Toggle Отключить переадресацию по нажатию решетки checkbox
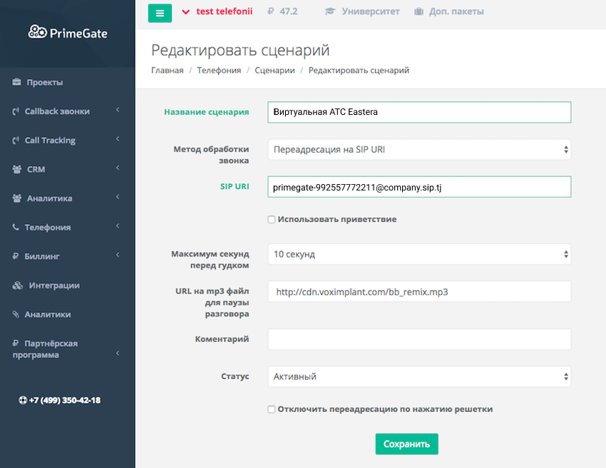The height and width of the screenshot is (468, 606). (x=272, y=409)
